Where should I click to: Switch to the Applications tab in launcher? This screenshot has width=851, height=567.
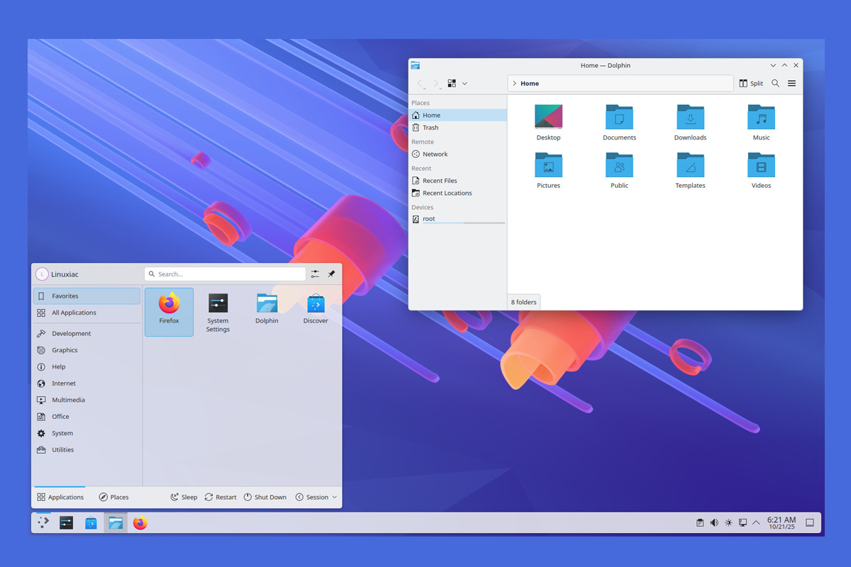60,497
